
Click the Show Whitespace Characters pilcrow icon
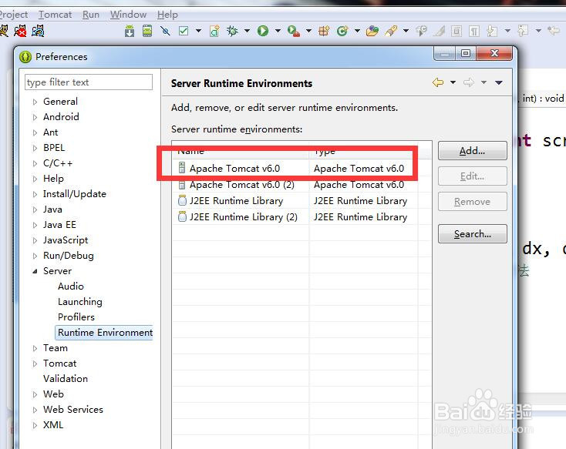474,32
